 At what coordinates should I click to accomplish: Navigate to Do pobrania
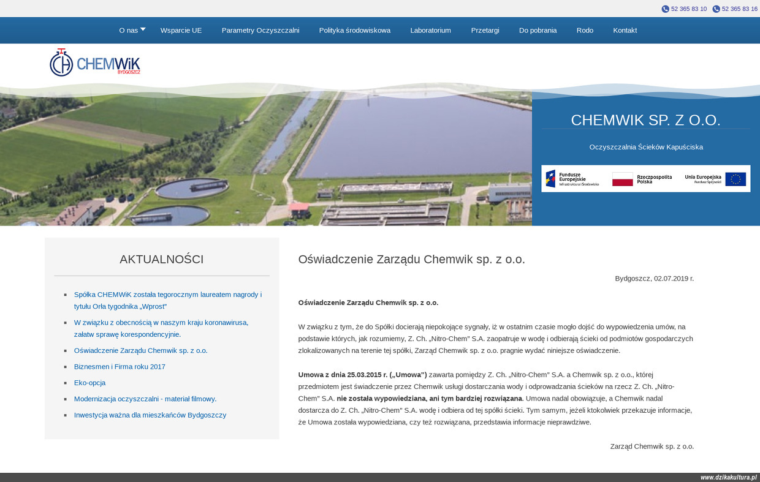point(538,30)
